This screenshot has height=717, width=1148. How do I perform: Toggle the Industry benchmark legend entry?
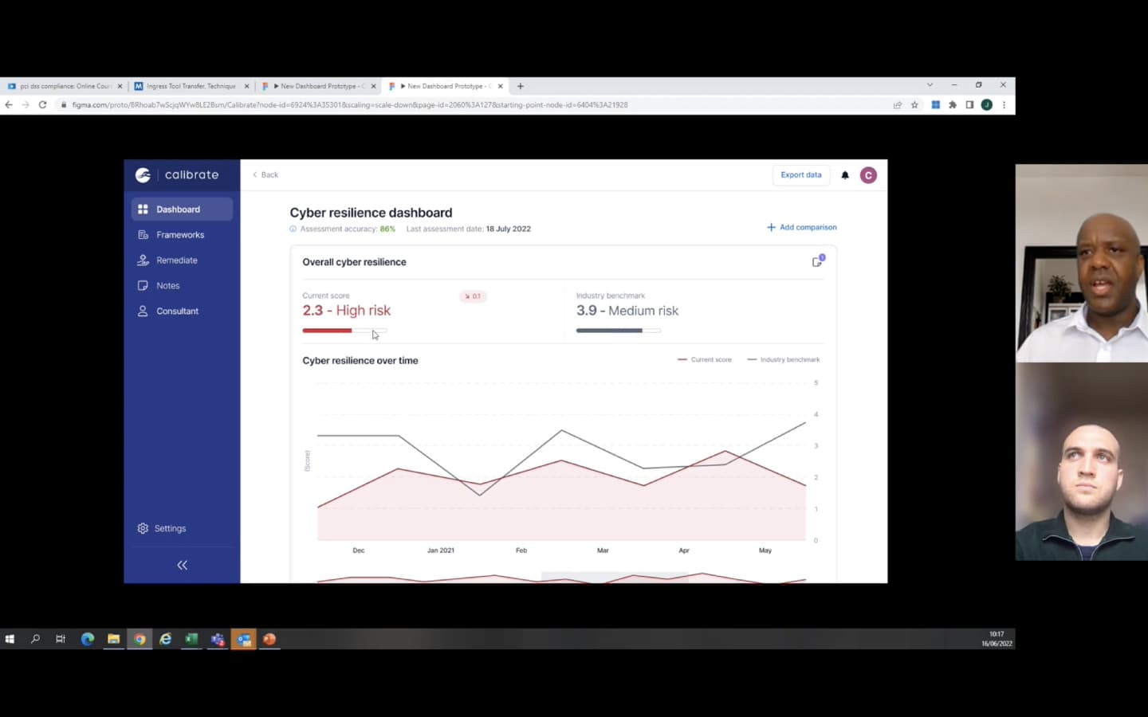784,359
